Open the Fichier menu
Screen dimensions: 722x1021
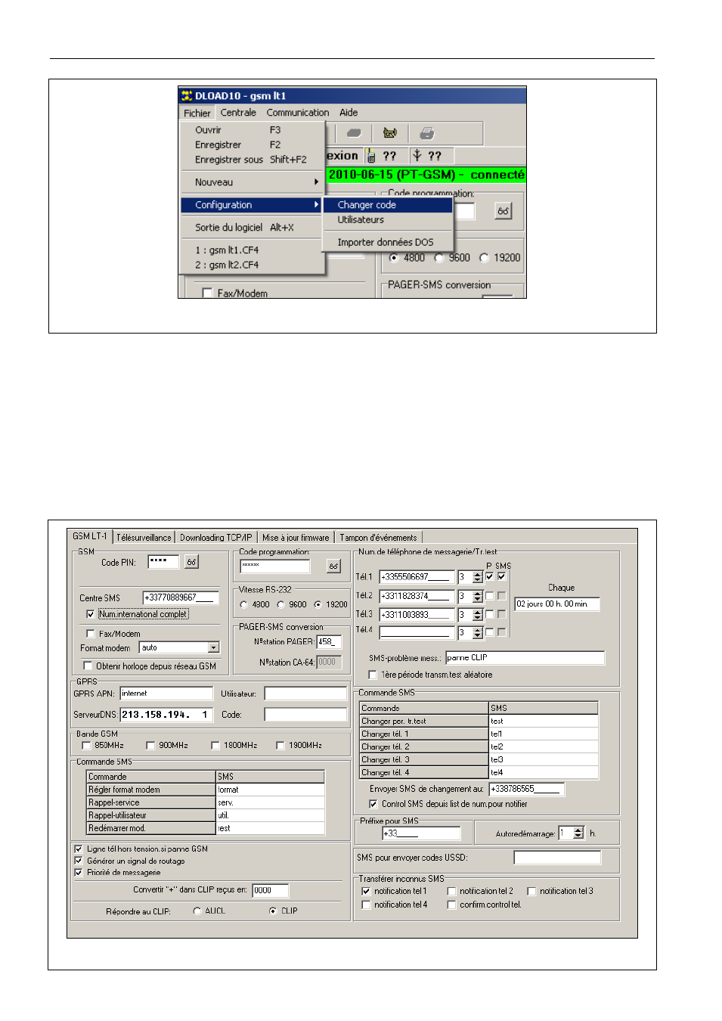pos(197,113)
